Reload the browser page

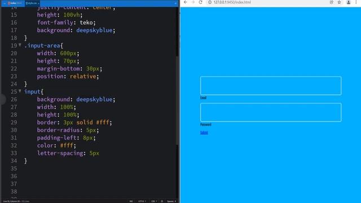[201, 2]
